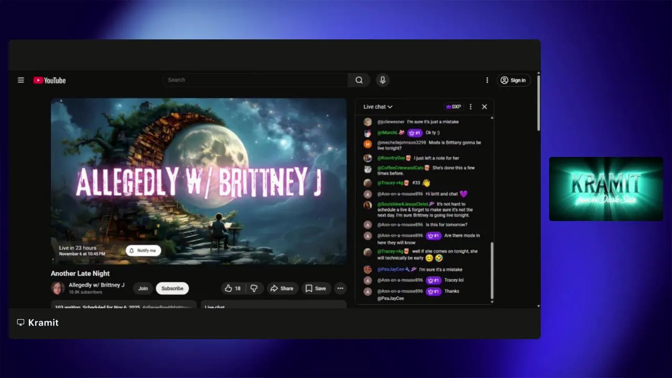Viewport: 672px width, 378px height.
Task: Click @KountryGuy username in chat
Action: click(391, 158)
